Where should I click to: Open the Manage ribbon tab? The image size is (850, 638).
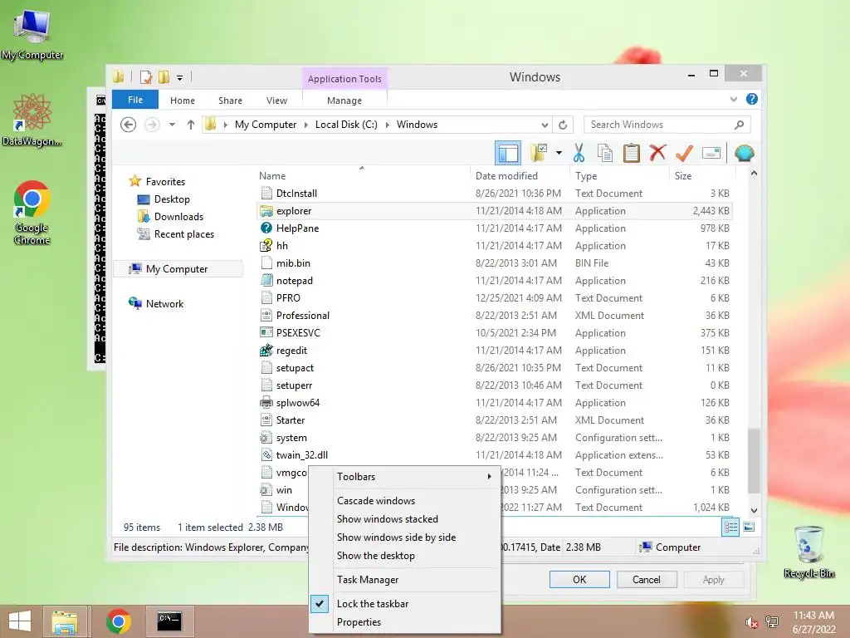pos(344,101)
